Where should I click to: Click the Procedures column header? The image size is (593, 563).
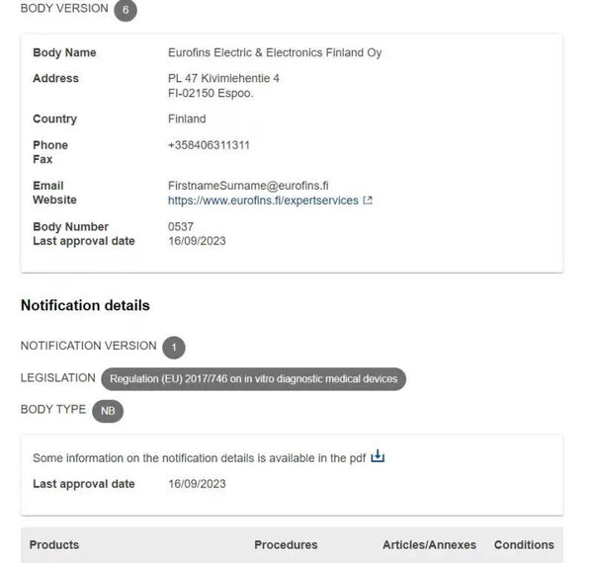coord(286,545)
